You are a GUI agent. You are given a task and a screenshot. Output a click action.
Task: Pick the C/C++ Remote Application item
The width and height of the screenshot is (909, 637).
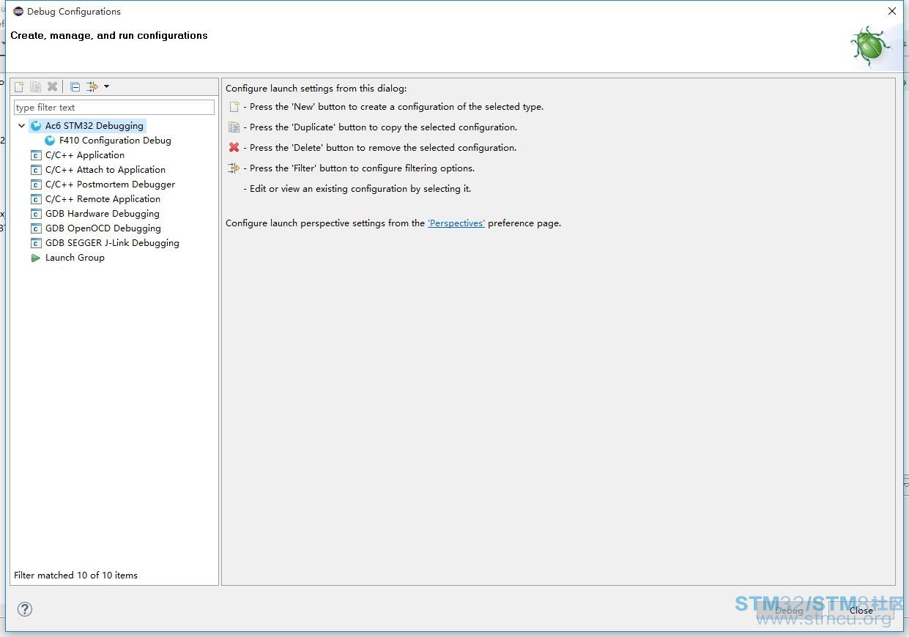click(103, 199)
